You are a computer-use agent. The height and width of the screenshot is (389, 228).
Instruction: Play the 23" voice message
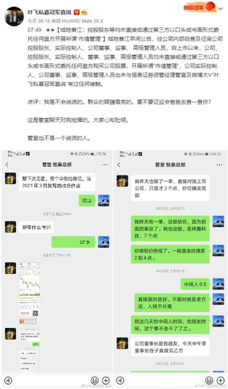(74, 242)
